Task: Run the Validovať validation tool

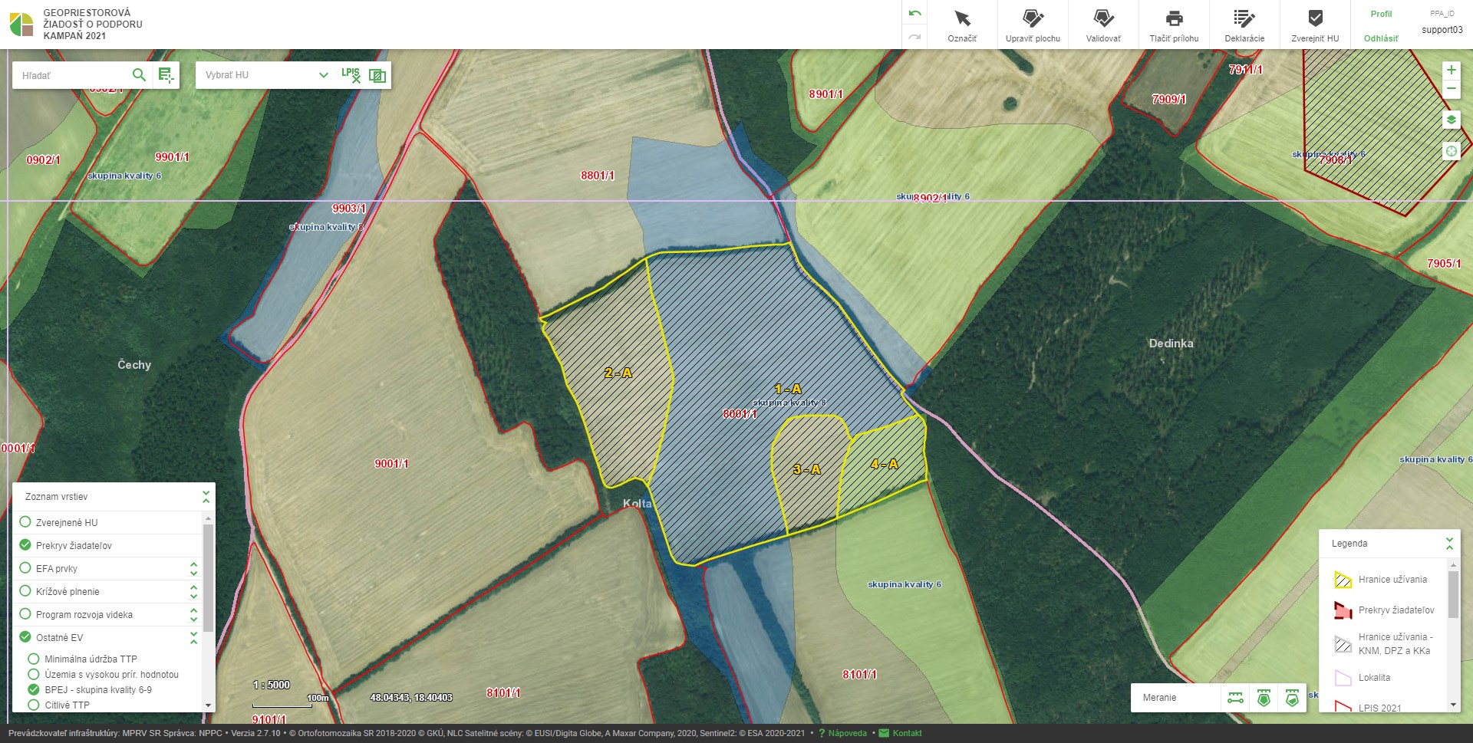Action: point(1103,25)
